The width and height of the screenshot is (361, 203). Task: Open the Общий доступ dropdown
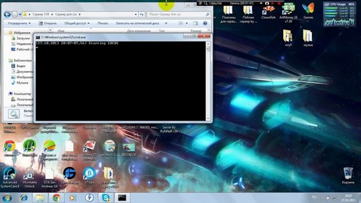(x=77, y=23)
